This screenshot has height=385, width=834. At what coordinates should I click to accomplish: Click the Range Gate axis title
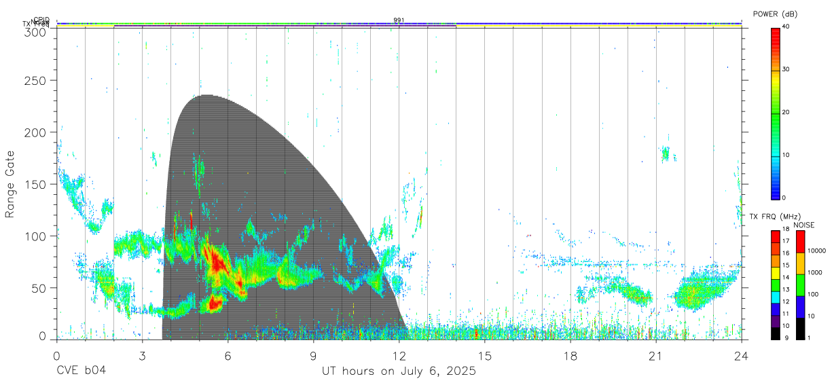point(11,185)
